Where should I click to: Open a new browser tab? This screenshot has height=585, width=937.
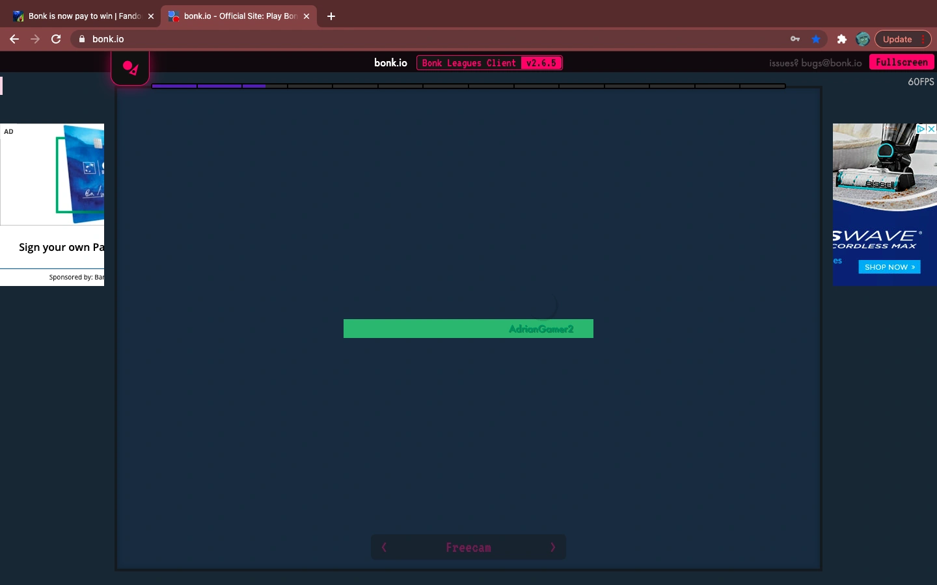331,16
